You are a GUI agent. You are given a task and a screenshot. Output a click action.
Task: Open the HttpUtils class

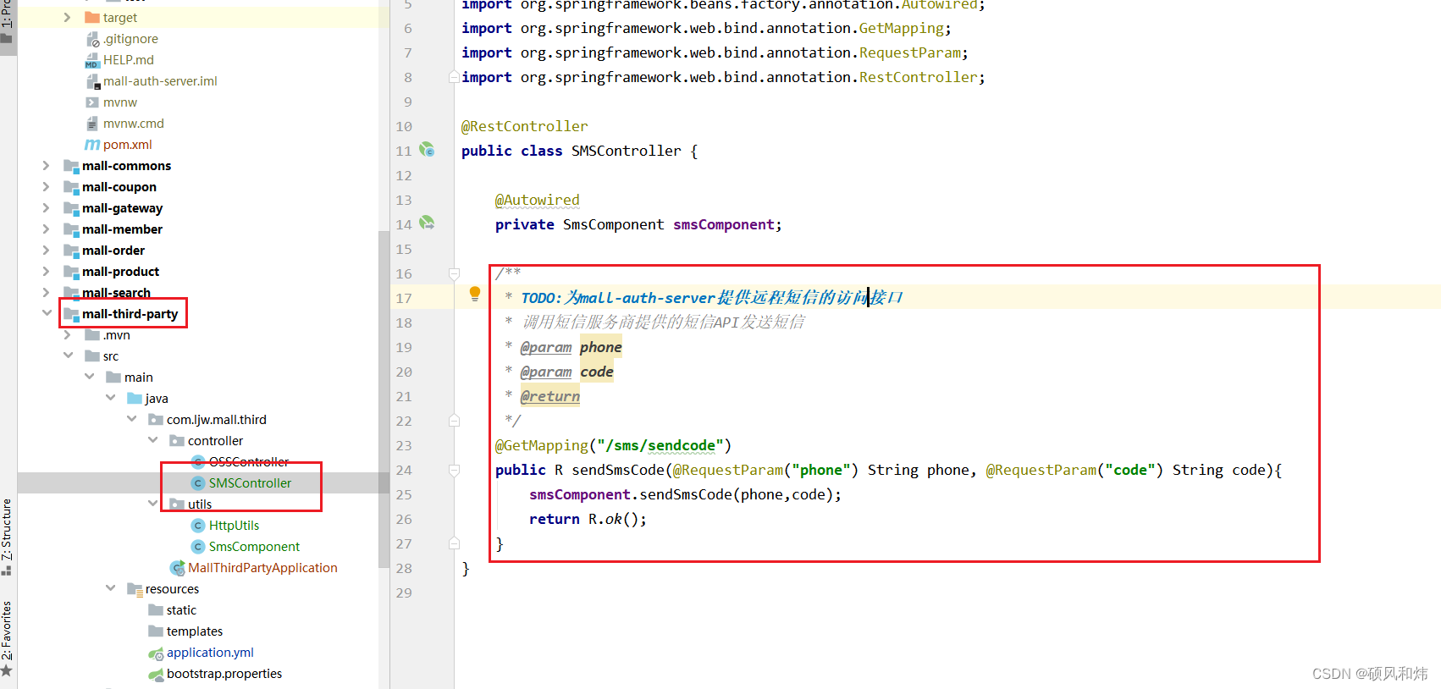234,526
